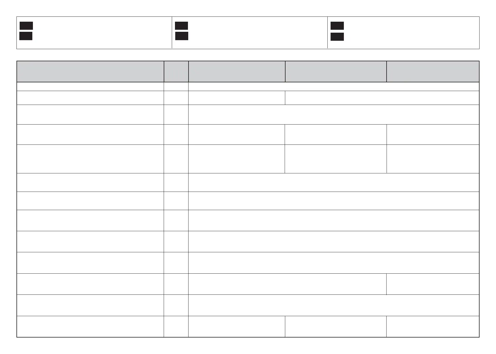Select the upper black box in the middle header panel
This screenshot has height=354, width=496.
point(181,26)
